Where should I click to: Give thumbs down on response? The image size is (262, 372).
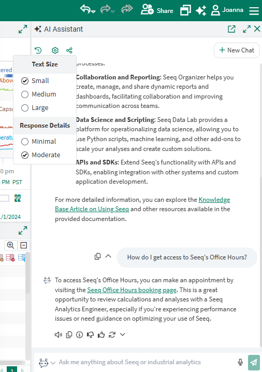[x=90, y=335]
